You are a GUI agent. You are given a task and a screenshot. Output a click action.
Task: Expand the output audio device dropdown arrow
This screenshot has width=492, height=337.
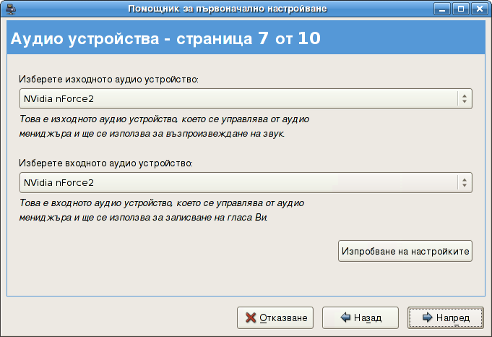[463, 99]
